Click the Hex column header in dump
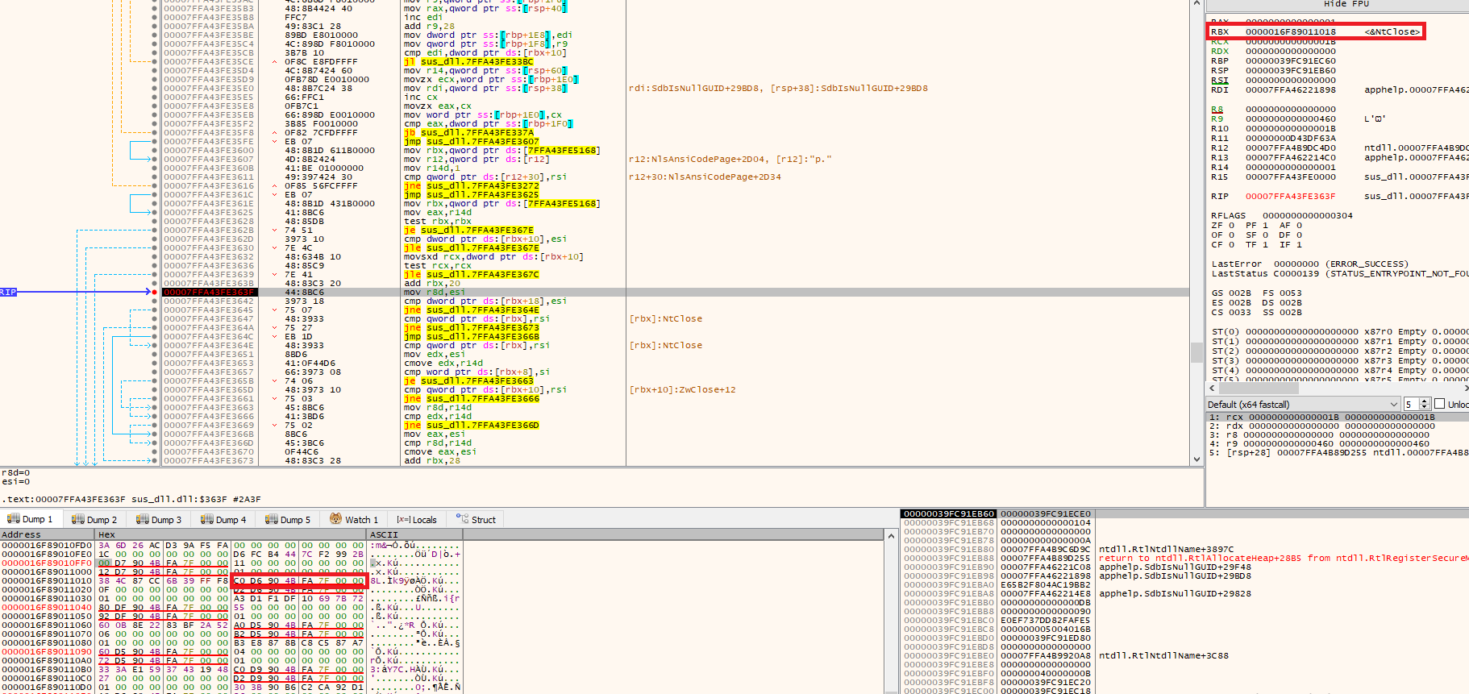The width and height of the screenshot is (1469, 694). (x=231, y=534)
